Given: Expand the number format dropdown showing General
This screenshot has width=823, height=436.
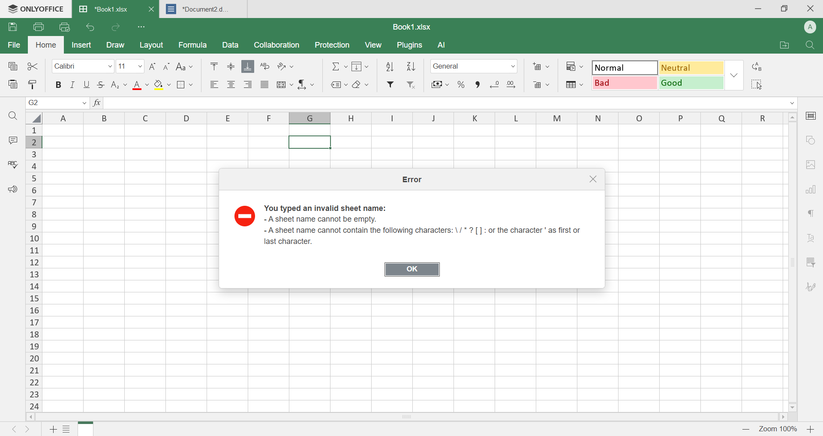Looking at the screenshot, I should tap(514, 66).
